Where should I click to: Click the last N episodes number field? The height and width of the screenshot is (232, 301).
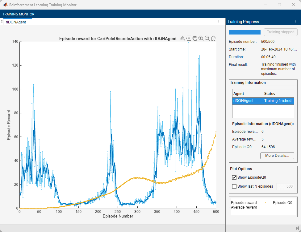[x=284, y=186]
